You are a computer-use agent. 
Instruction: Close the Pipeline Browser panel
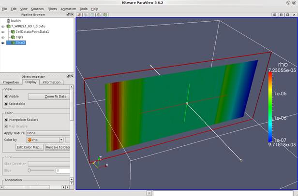72,14
